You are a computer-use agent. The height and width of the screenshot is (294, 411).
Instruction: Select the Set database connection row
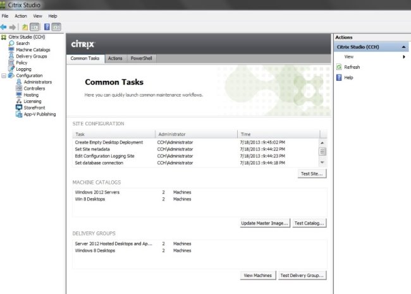tap(195, 162)
